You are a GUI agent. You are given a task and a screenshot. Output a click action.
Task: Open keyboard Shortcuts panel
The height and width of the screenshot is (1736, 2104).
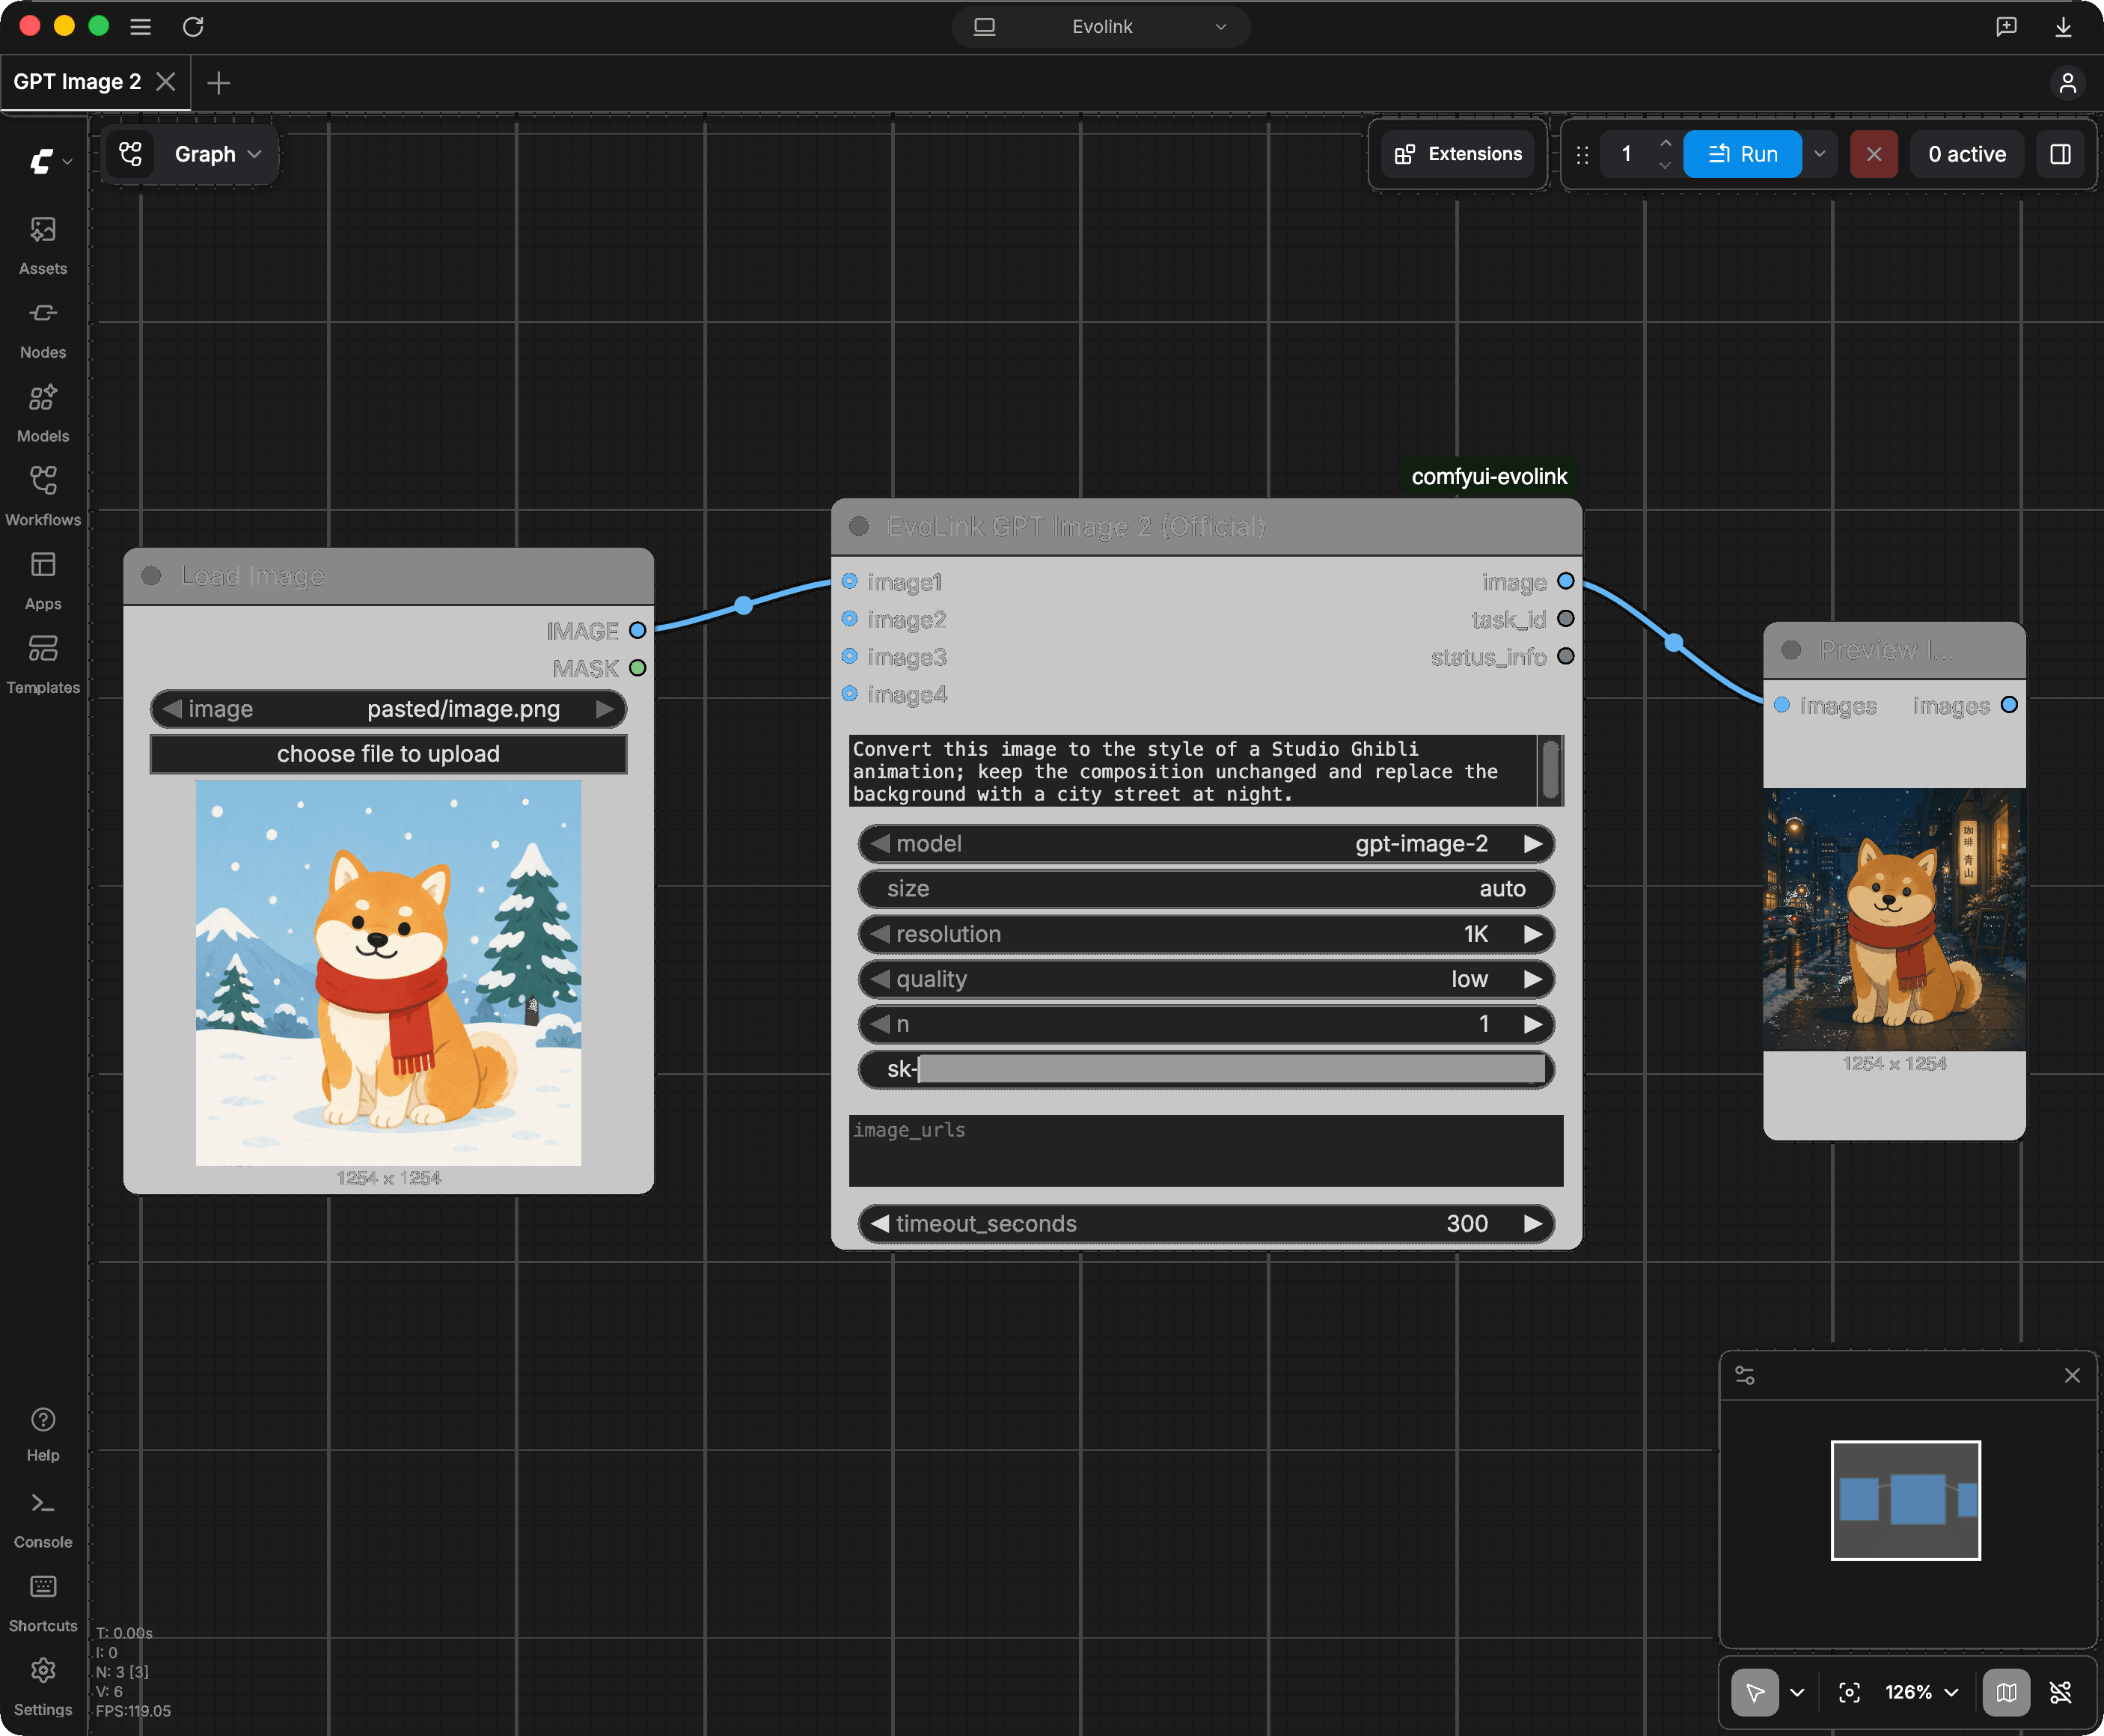coord(43,1604)
